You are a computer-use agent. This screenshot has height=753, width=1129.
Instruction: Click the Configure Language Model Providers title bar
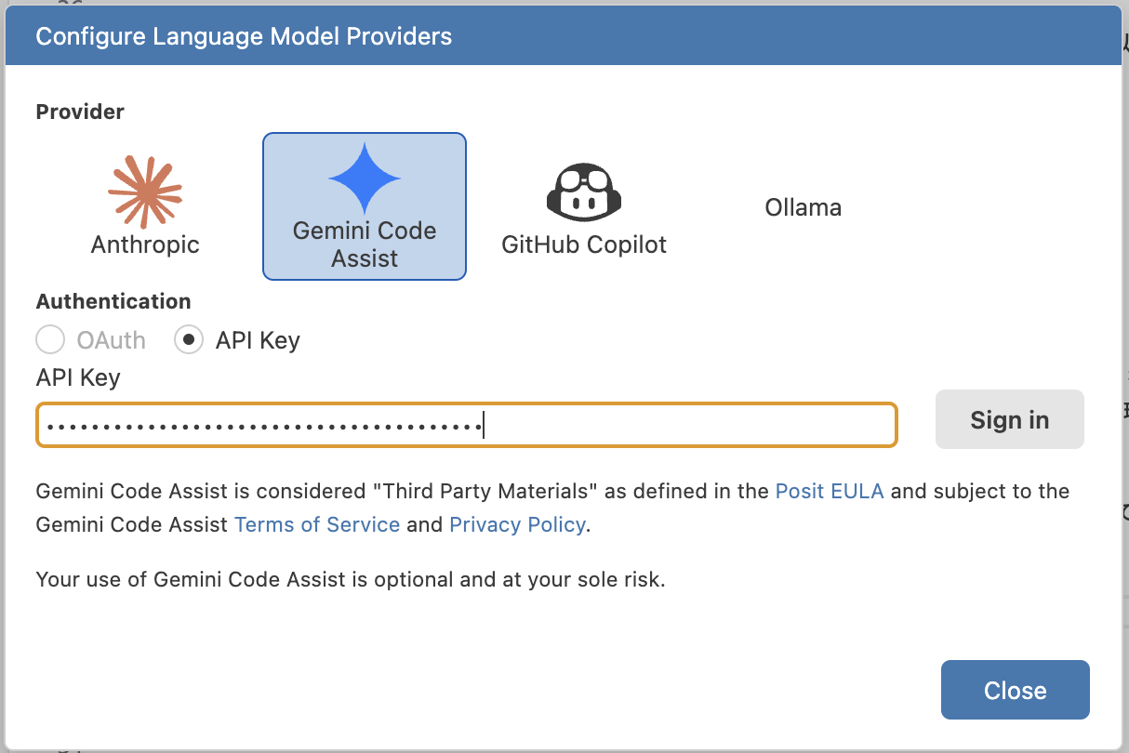pos(564,37)
